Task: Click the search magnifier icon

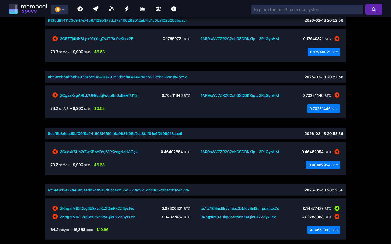Action: (374, 9)
